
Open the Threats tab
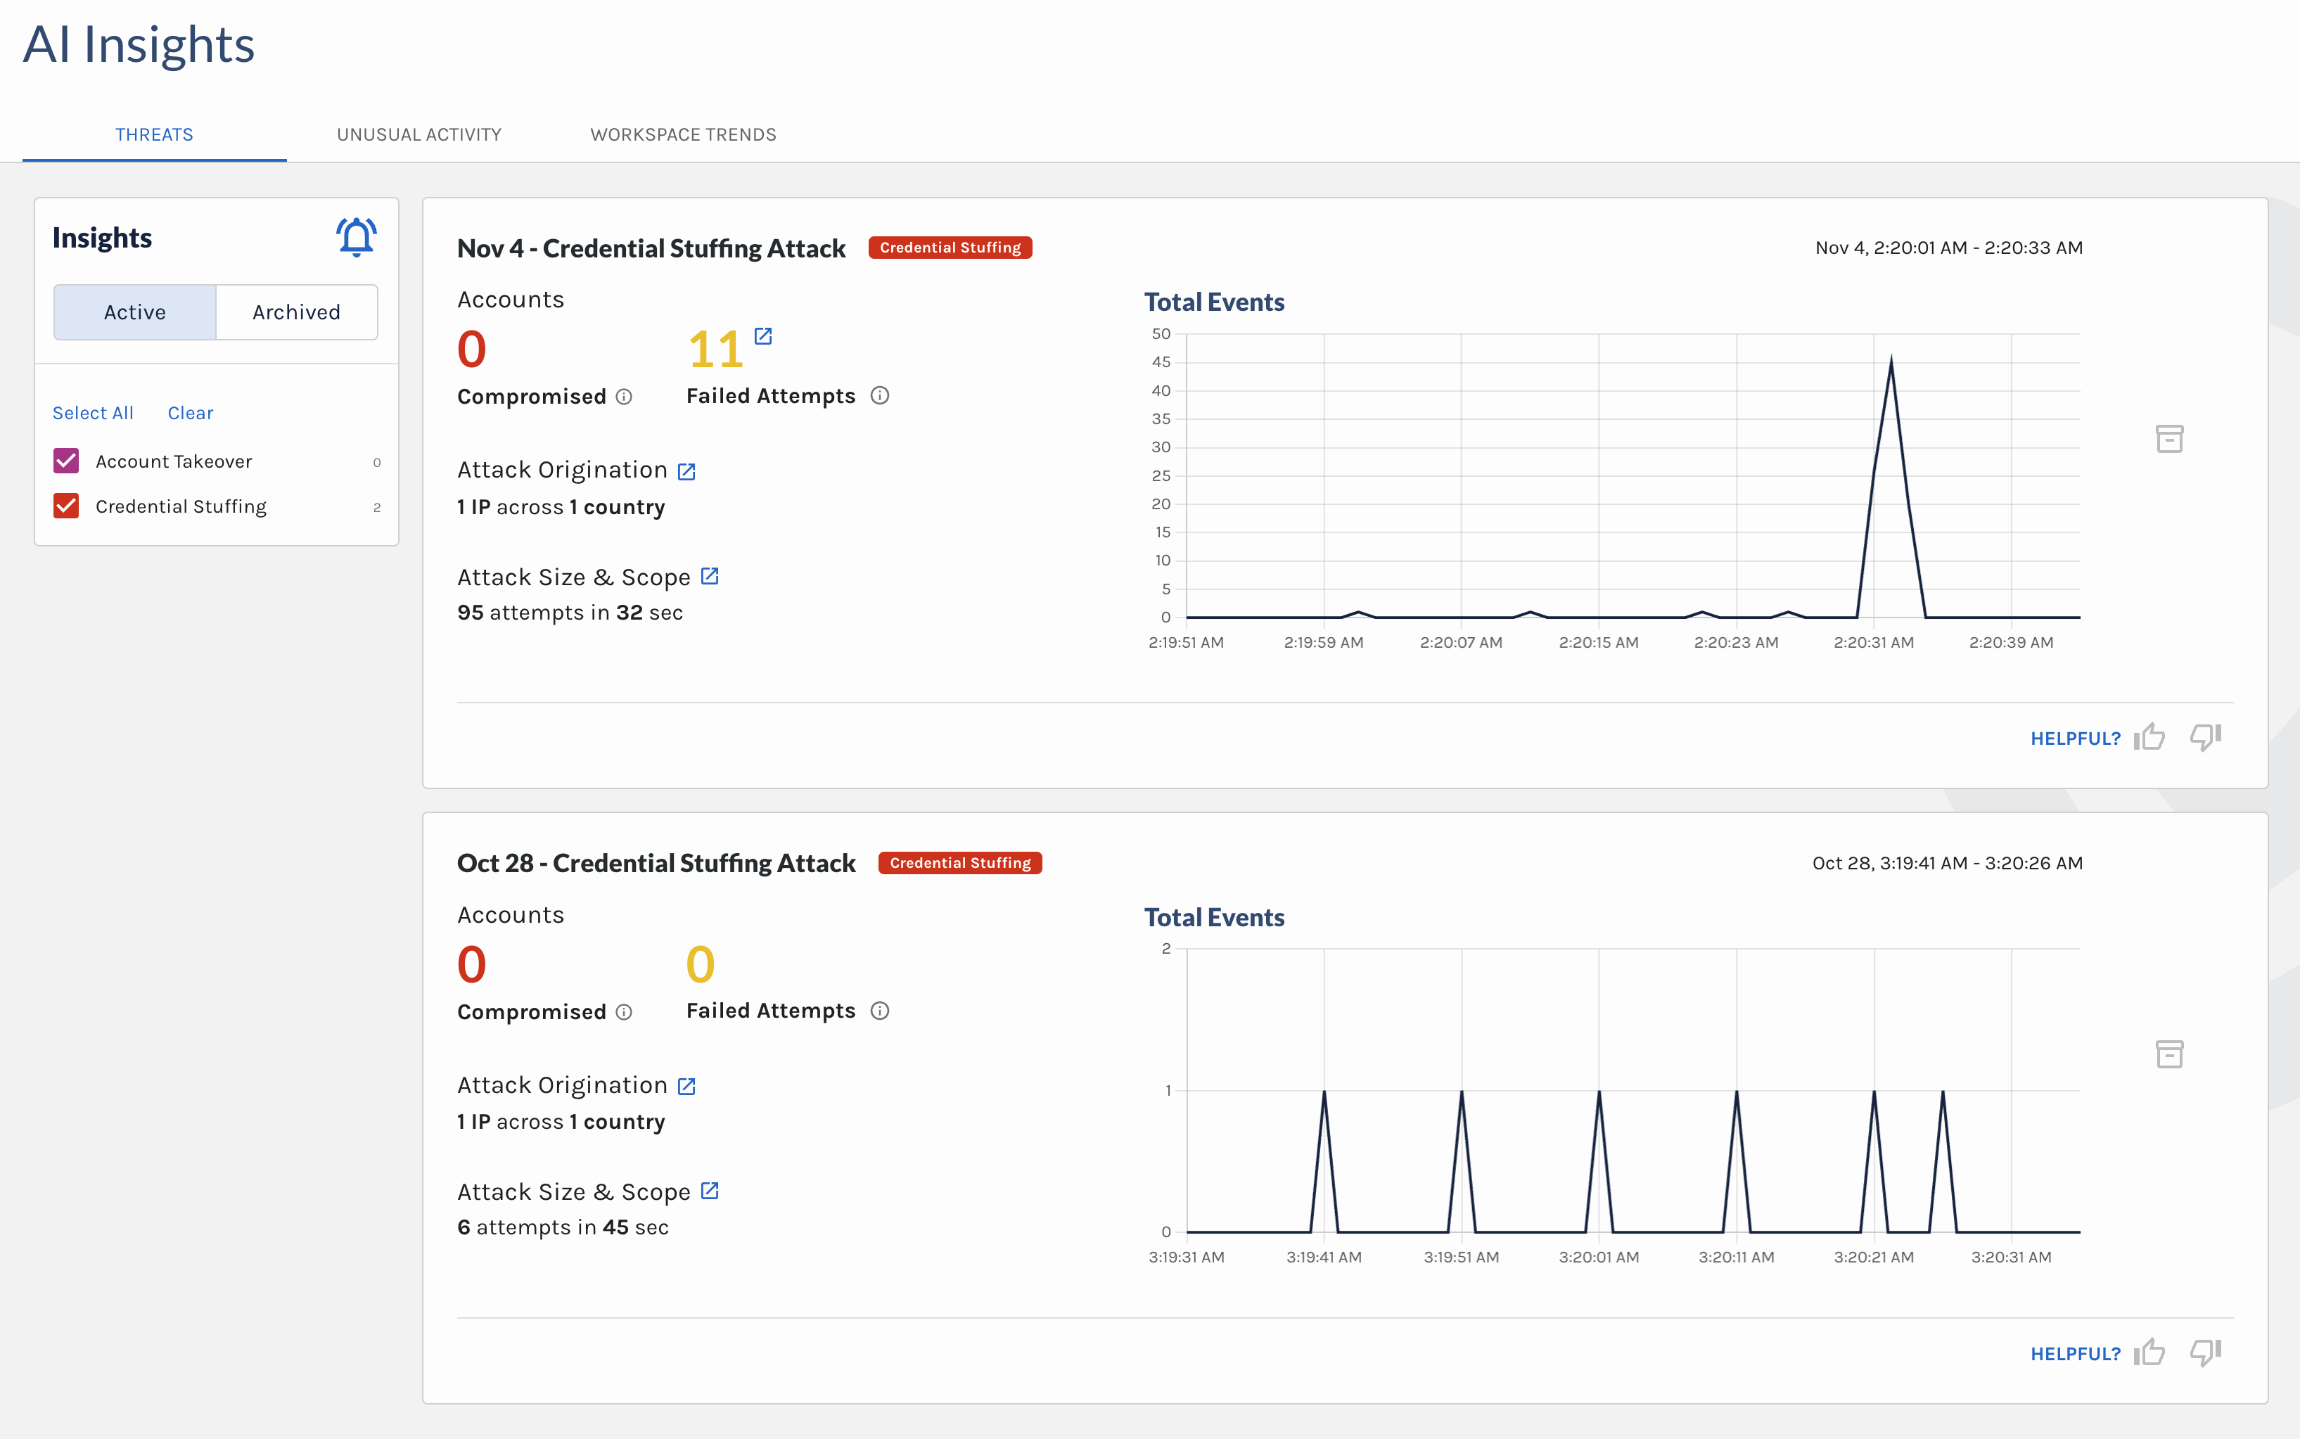(154, 135)
